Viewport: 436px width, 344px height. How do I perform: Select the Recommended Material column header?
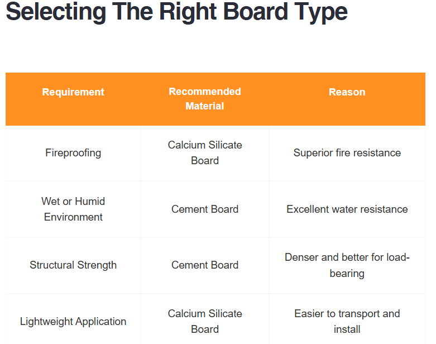pyautogui.click(x=205, y=99)
